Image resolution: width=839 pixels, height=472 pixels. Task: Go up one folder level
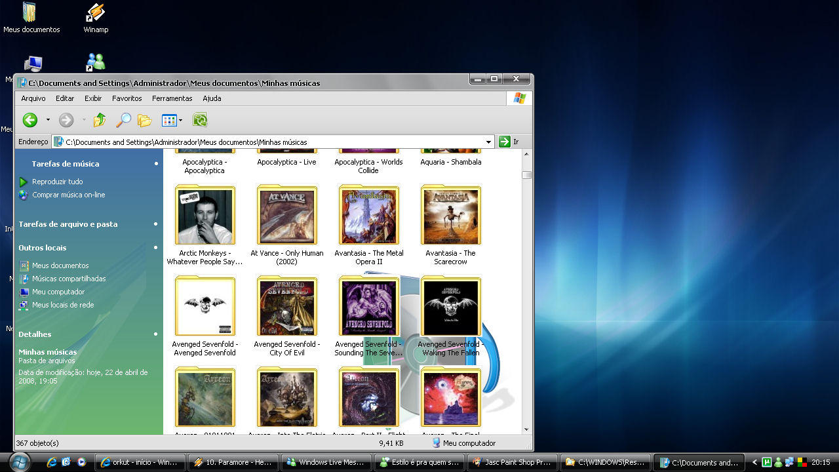[x=100, y=120]
